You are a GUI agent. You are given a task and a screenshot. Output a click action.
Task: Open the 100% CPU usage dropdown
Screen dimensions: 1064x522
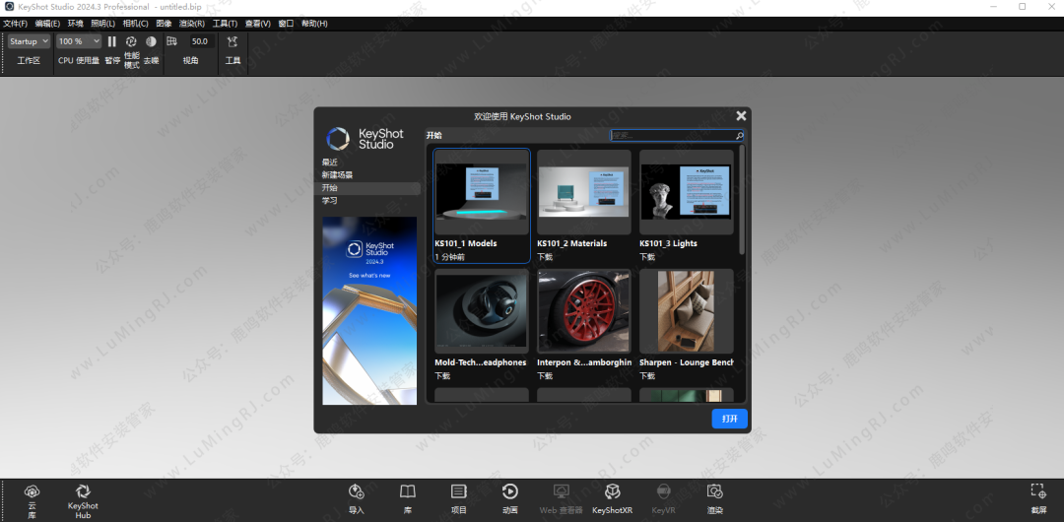click(x=78, y=41)
